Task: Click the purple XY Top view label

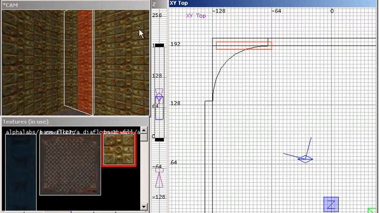Action: (196, 16)
